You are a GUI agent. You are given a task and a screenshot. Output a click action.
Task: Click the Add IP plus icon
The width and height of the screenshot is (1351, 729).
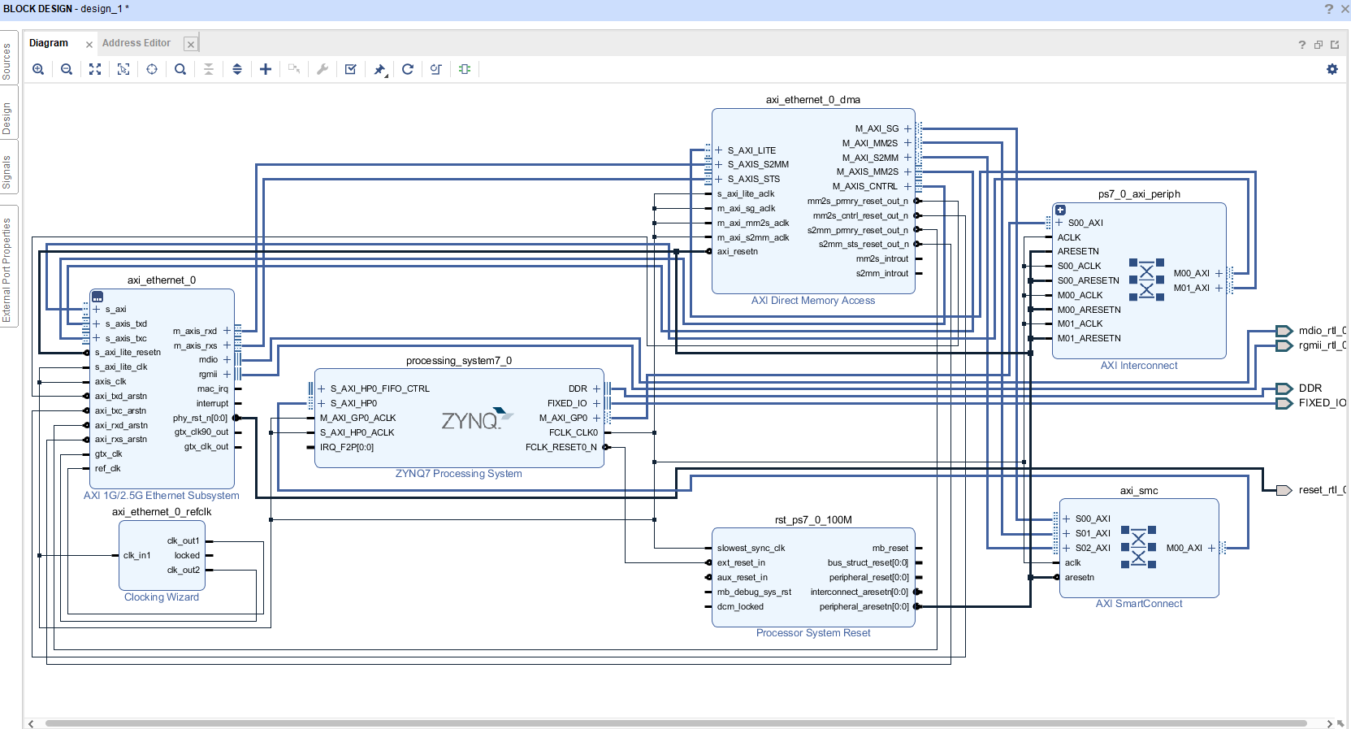pos(266,69)
